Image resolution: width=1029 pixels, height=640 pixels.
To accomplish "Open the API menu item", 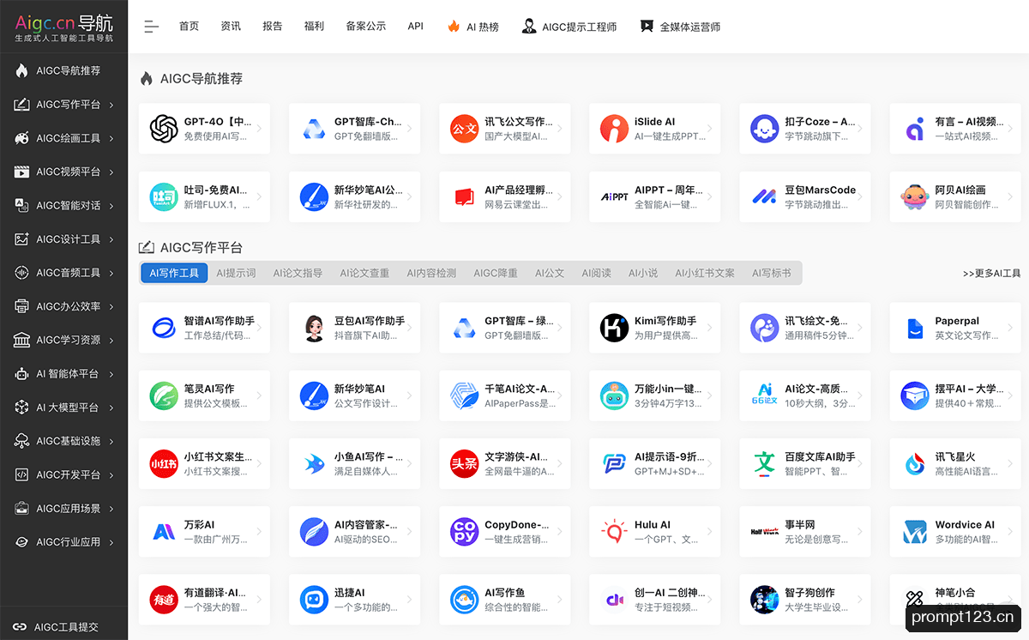I will (x=416, y=27).
